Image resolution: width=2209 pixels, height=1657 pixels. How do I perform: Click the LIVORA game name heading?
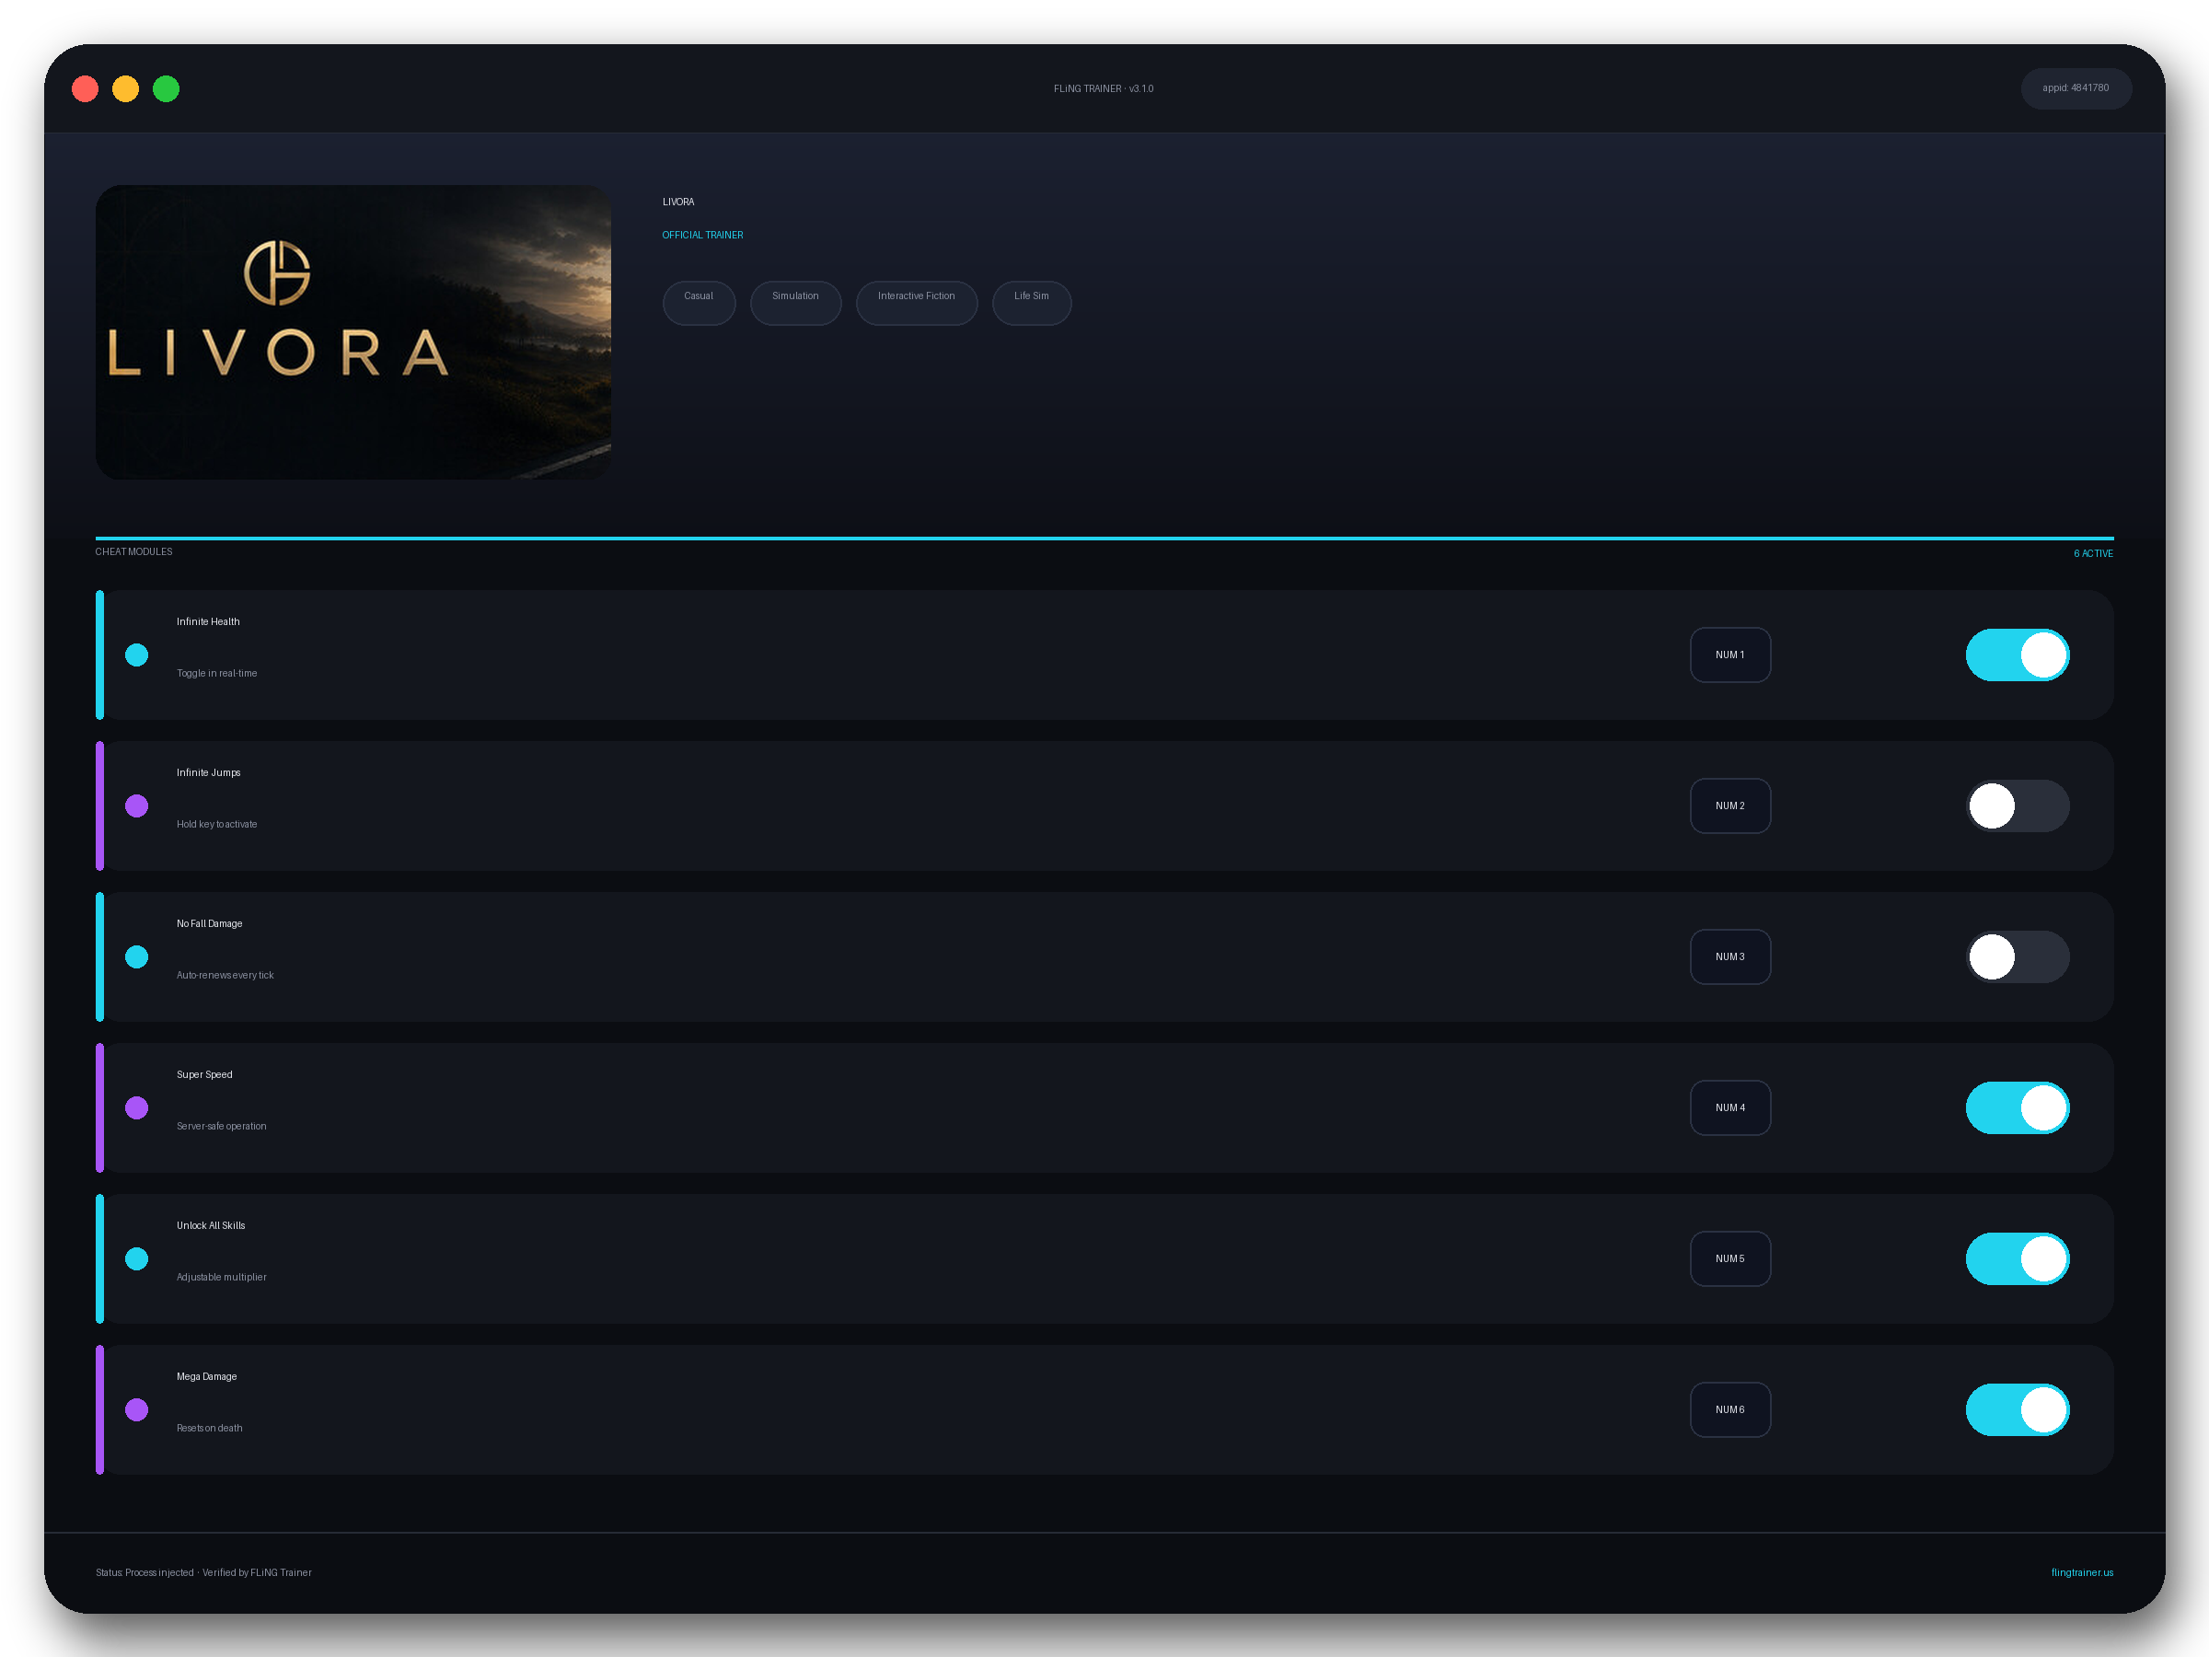(x=678, y=202)
